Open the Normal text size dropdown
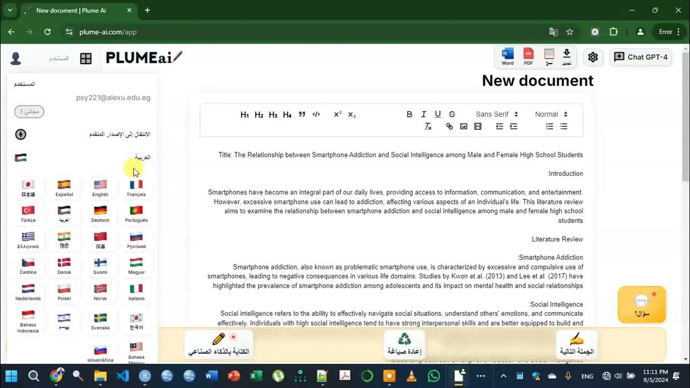 551,114
